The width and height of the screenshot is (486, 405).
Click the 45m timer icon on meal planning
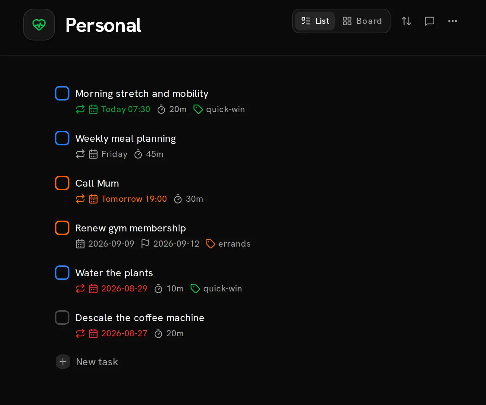coord(138,154)
